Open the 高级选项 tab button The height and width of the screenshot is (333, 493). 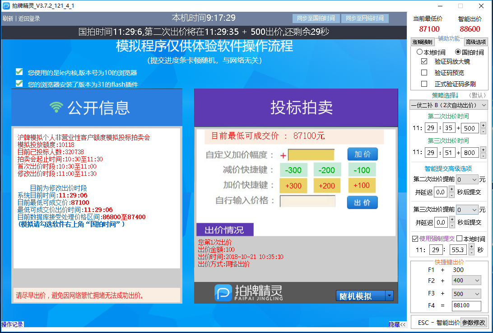(x=476, y=42)
